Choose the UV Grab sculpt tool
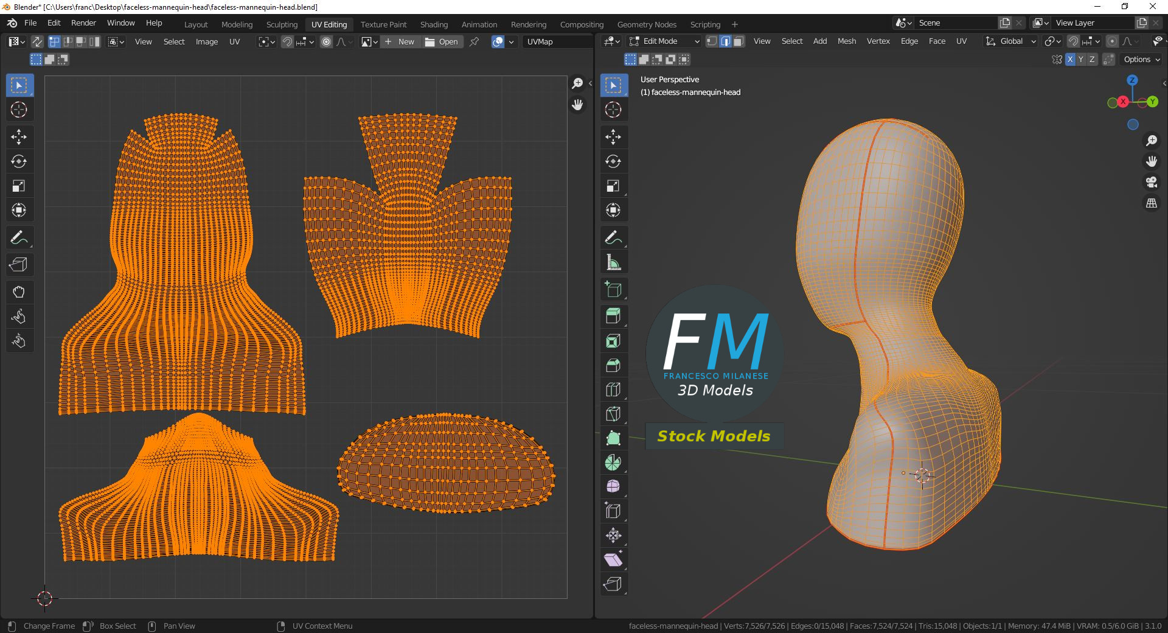Viewport: 1168px width, 633px height. coord(19,292)
